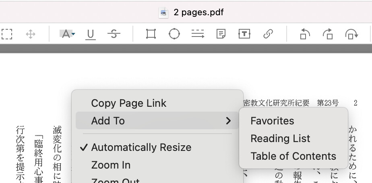Choose the circle shape tool
Screen dimensions: 372x183
pyautogui.click(x=174, y=34)
